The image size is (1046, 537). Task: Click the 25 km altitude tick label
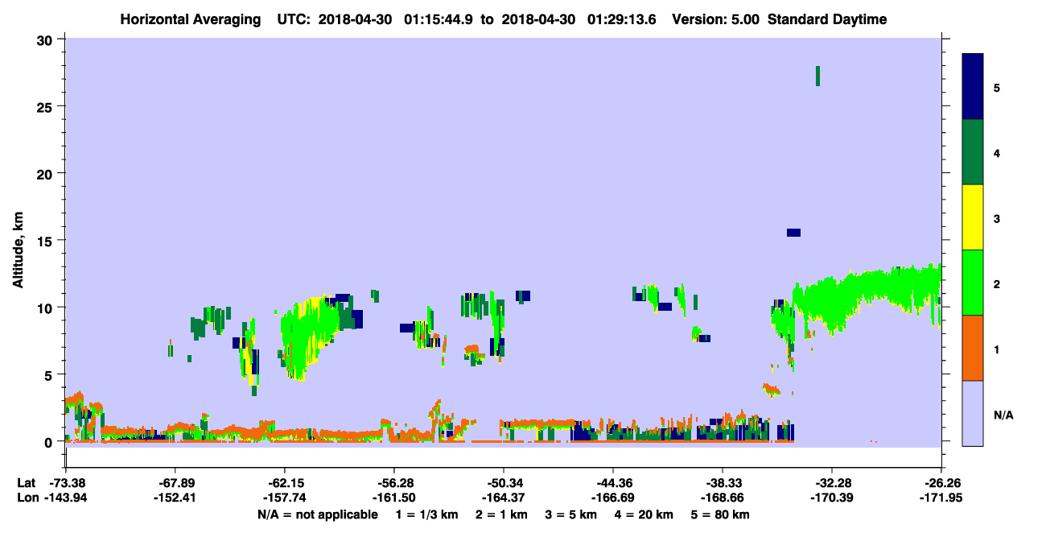(x=45, y=106)
